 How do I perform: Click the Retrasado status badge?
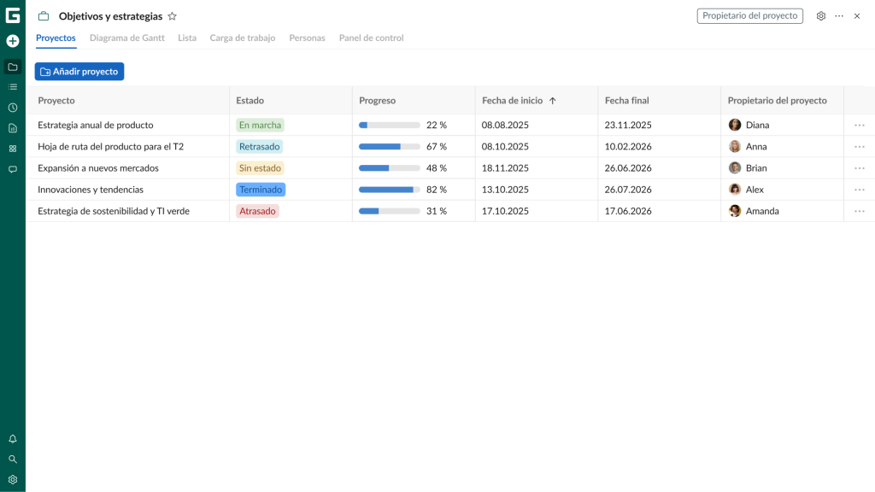(x=260, y=147)
